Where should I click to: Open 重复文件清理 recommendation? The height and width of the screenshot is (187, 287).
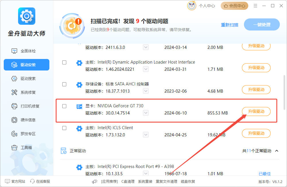pyautogui.click(x=166, y=182)
